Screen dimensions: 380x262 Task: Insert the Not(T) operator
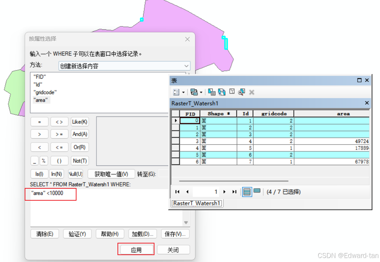click(80, 161)
